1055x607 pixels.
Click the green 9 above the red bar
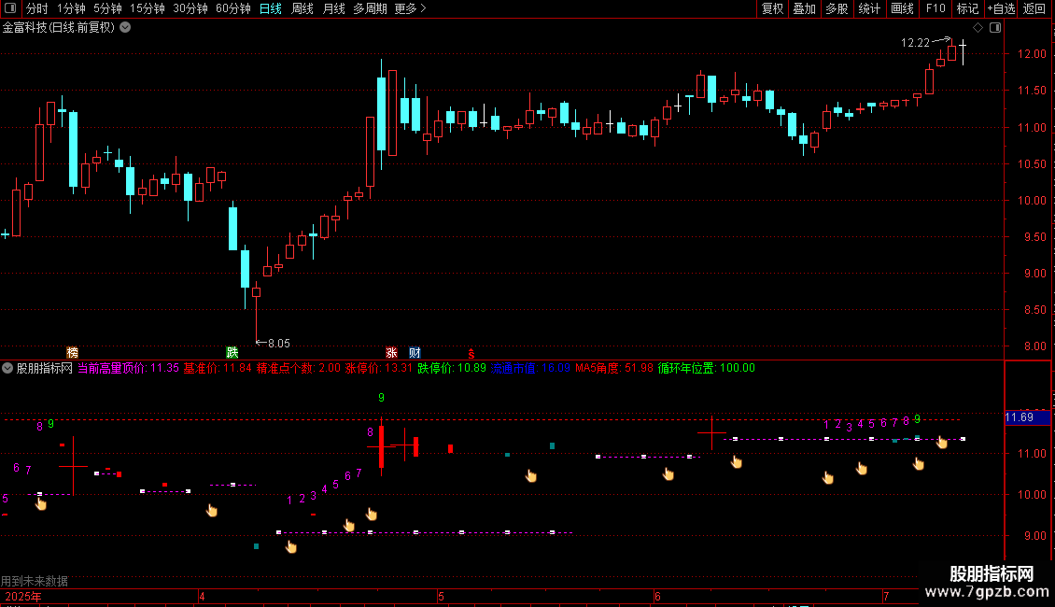point(382,398)
